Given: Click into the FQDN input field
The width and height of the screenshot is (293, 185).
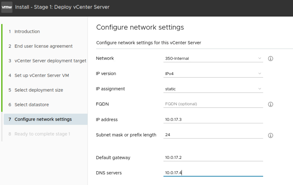Looking at the screenshot, I should [213, 104].
